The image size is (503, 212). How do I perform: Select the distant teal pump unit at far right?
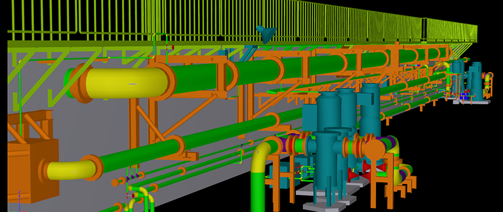(x=474, y=81)
